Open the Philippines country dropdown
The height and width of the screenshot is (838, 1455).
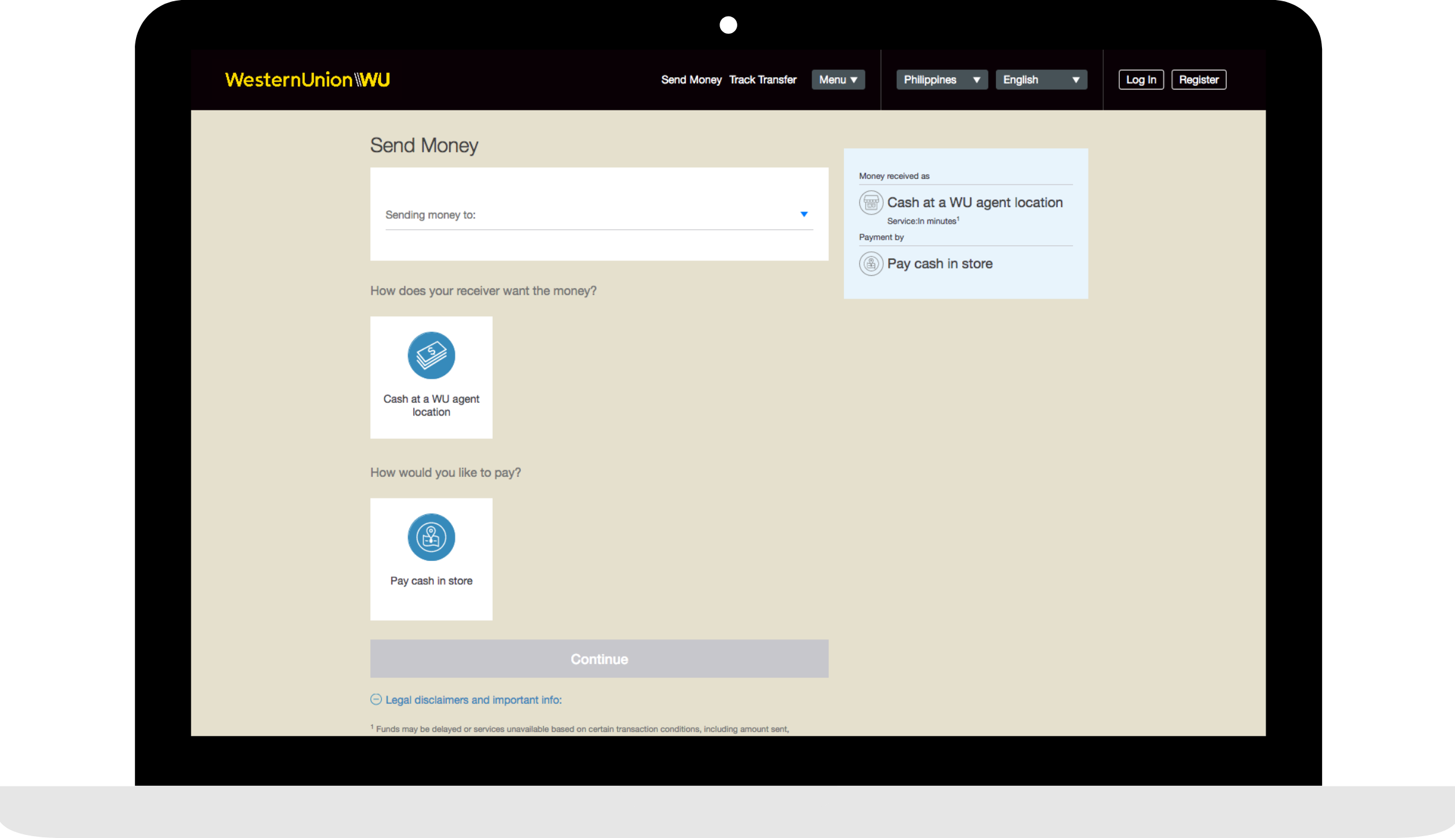941,80
